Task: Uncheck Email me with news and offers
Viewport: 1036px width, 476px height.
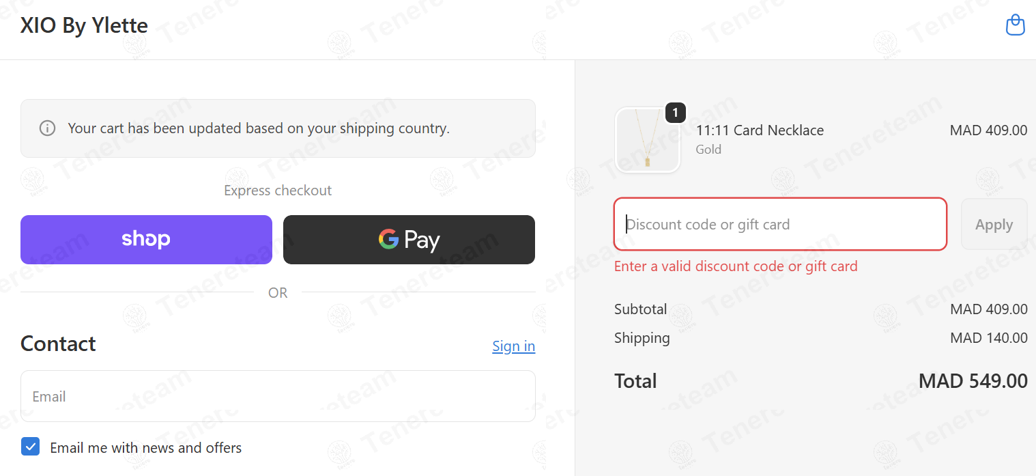Action: coord(30,447)
